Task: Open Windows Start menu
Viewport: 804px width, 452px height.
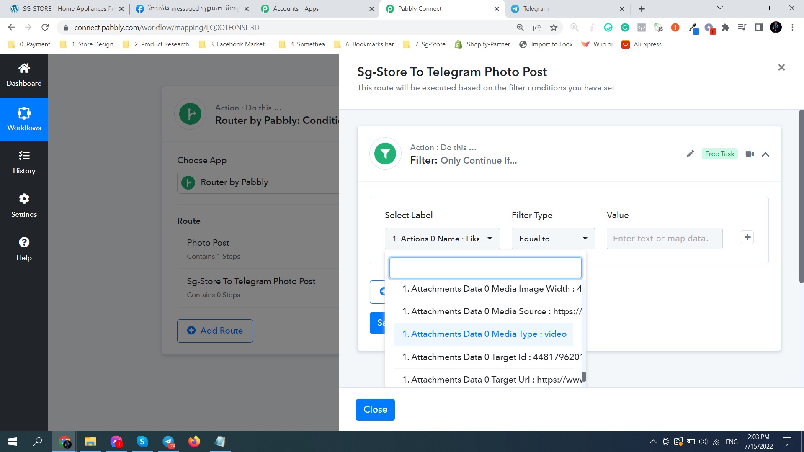Action: tap(13, 442)
